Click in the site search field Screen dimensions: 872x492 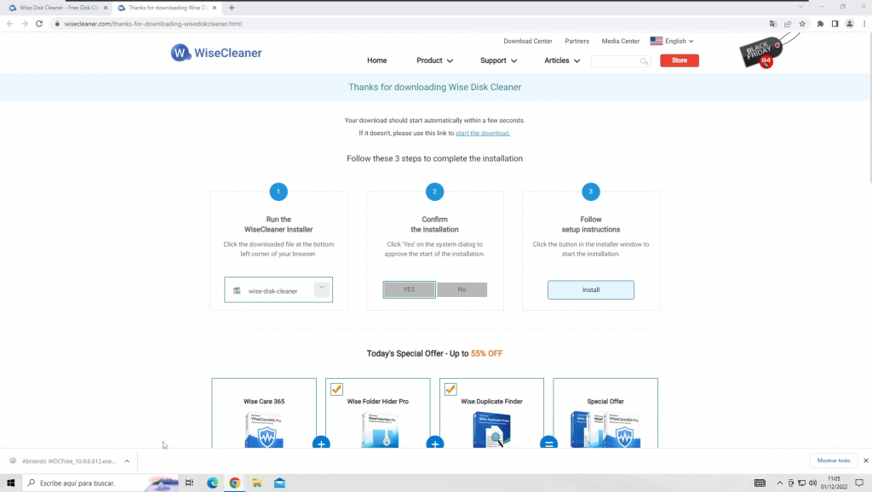click(615, 61)
